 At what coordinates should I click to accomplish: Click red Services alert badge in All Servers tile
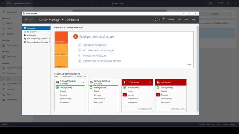[x=158, y=95]
